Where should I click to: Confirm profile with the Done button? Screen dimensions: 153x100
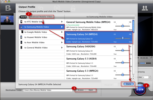(129, 84)
